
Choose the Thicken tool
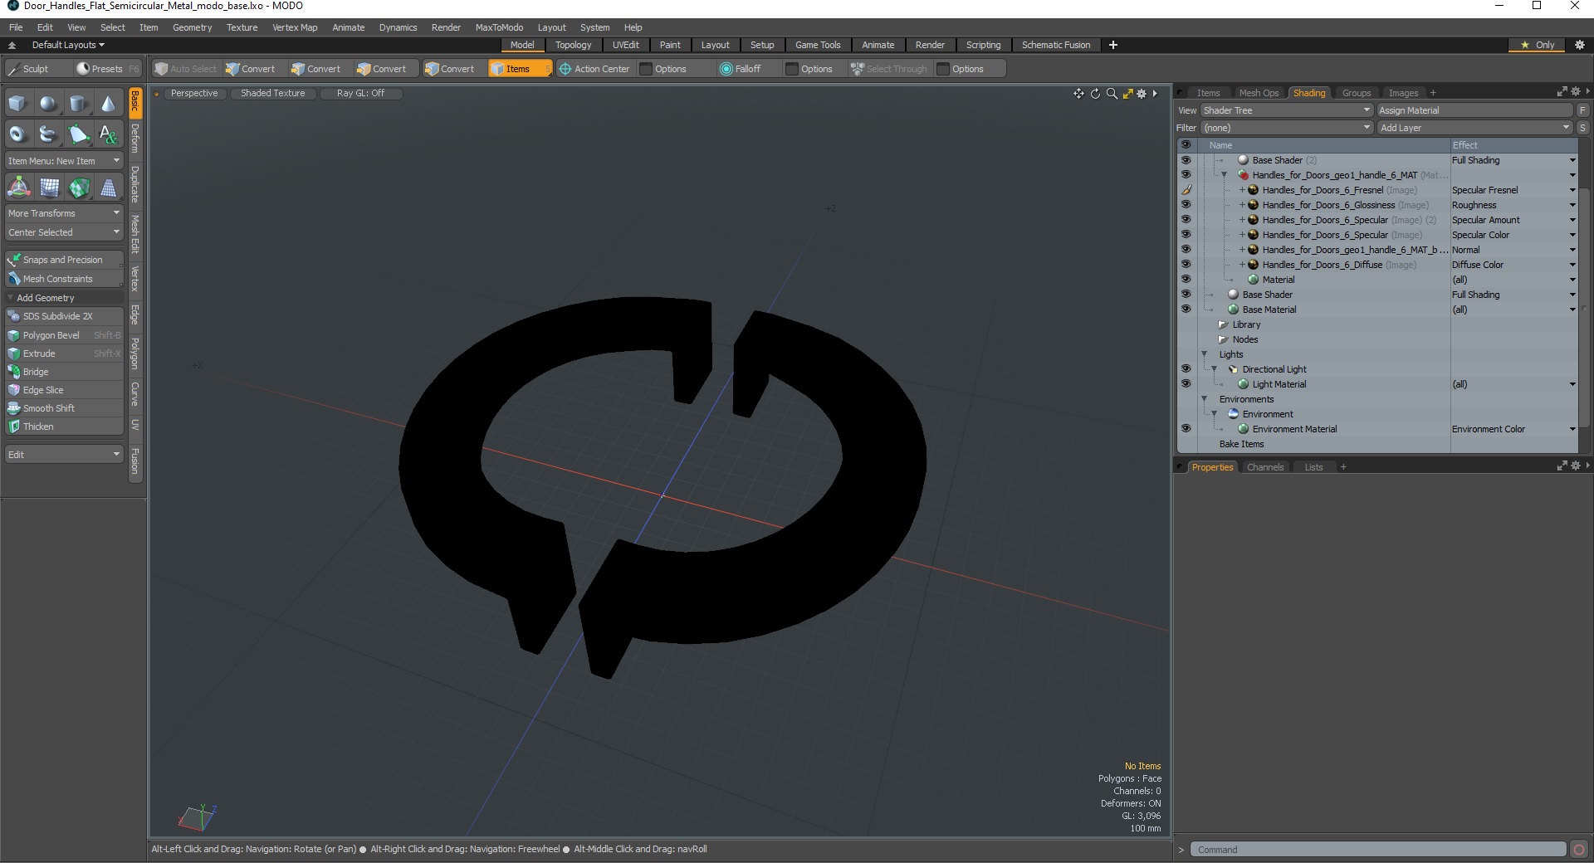pyautogui.click(x=64, y=427)
